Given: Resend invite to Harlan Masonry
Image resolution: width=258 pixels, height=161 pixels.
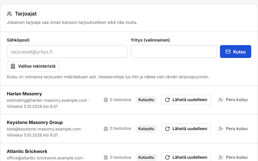Looking at the screenshot, I should tap(186, 100).
